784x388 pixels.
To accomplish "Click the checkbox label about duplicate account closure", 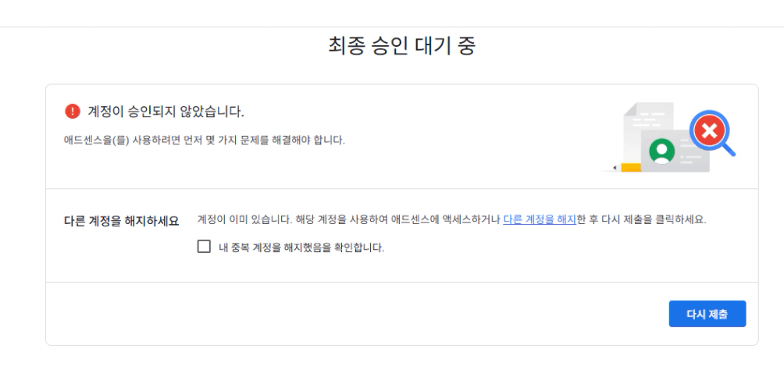I will [x=301, y=247].
